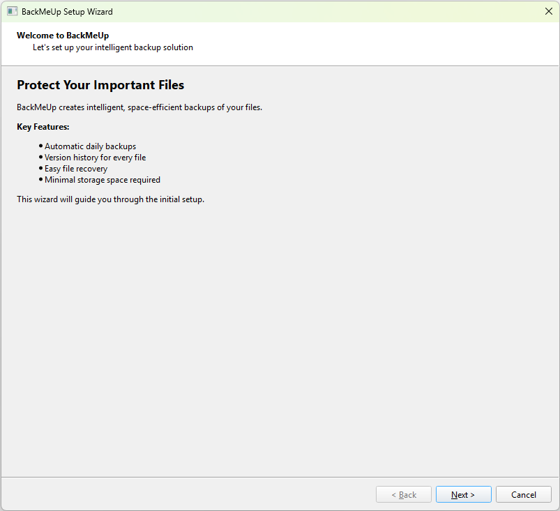
Task: Click the disabled Back button
Action: pos(403,494)
